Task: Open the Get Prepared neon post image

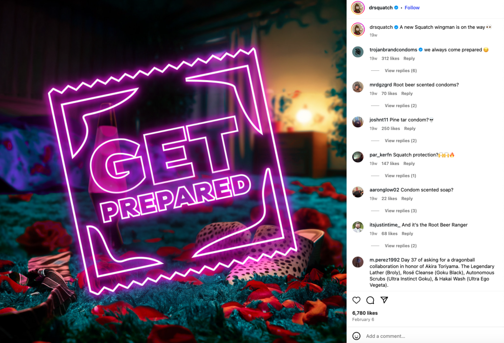Action: click(x=173, y=171)
